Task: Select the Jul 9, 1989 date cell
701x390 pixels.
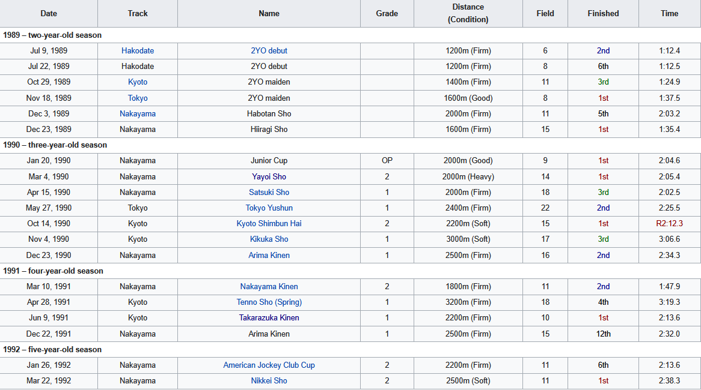Action: [x=49, y=51]
